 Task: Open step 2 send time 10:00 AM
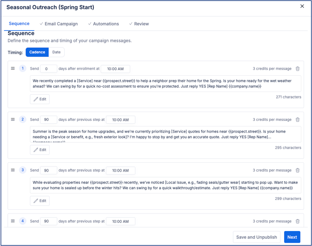[121, 120]
